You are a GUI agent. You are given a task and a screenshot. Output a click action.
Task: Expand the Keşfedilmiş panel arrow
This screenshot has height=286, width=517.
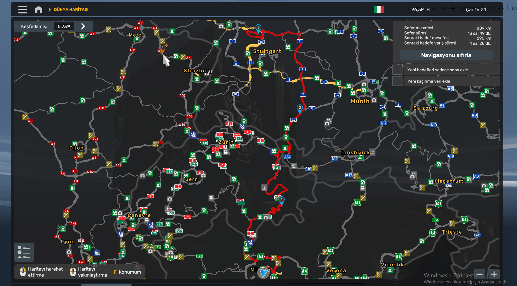pyautogui.click(x=83, y=26)
